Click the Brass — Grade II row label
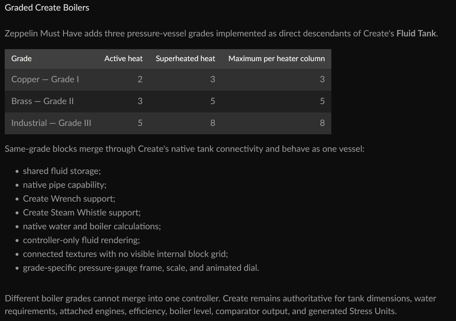 (42, 101)
